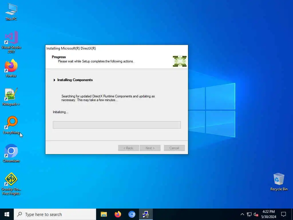
Task: Select the Everything search desktop shortcut
Action: point(11,125)
